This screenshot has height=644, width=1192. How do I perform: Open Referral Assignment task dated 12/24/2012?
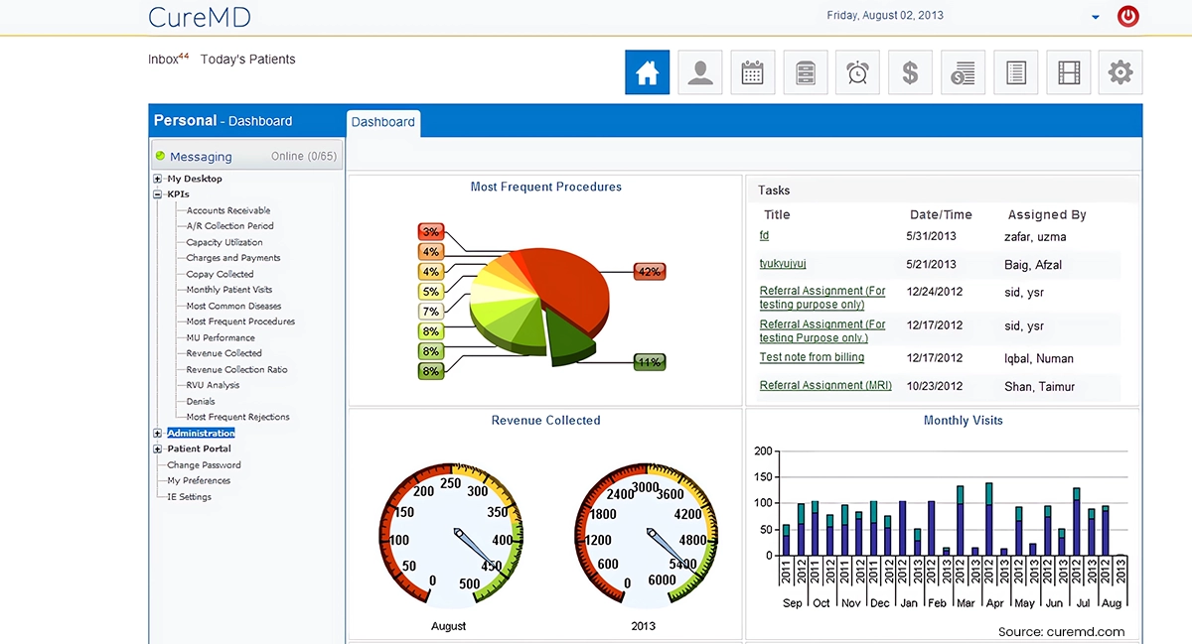click(822, 298)
